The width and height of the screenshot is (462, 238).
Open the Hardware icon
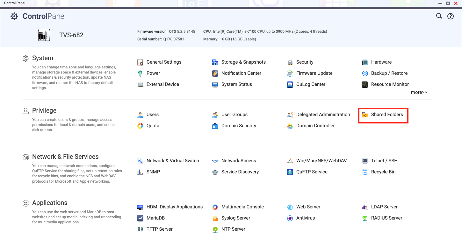pyautogui.click(x=365, y=62)
